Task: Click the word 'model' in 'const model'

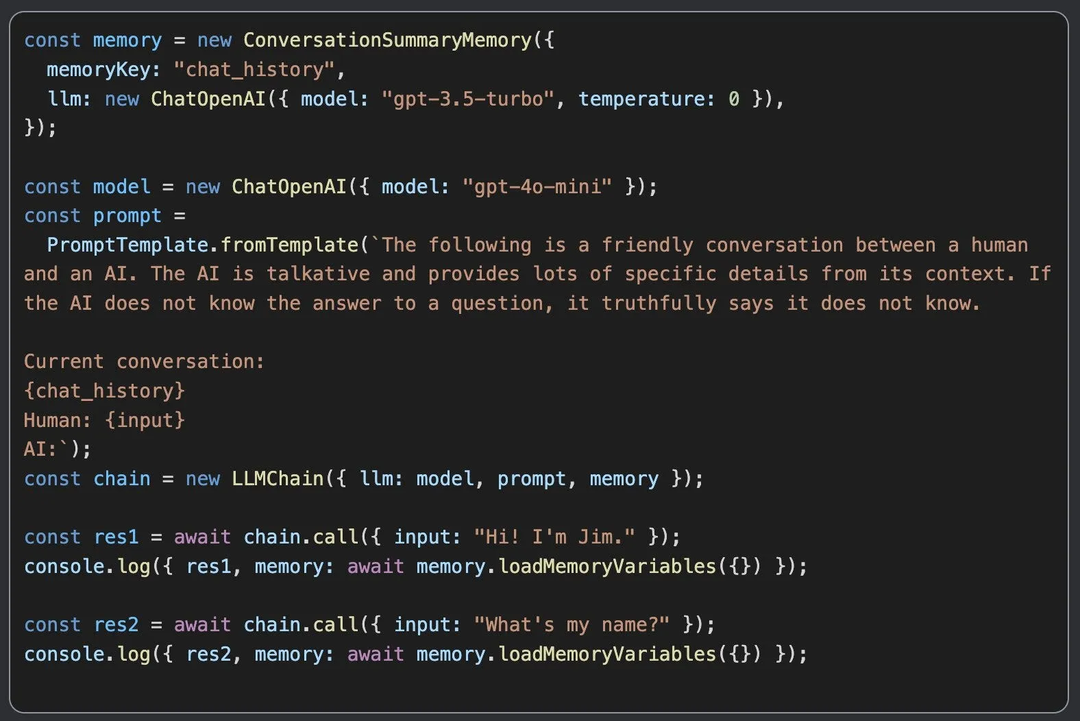Action: tap(121, 187)
